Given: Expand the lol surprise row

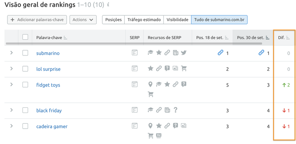Looking at the screenshot, I should coord(11,68).
